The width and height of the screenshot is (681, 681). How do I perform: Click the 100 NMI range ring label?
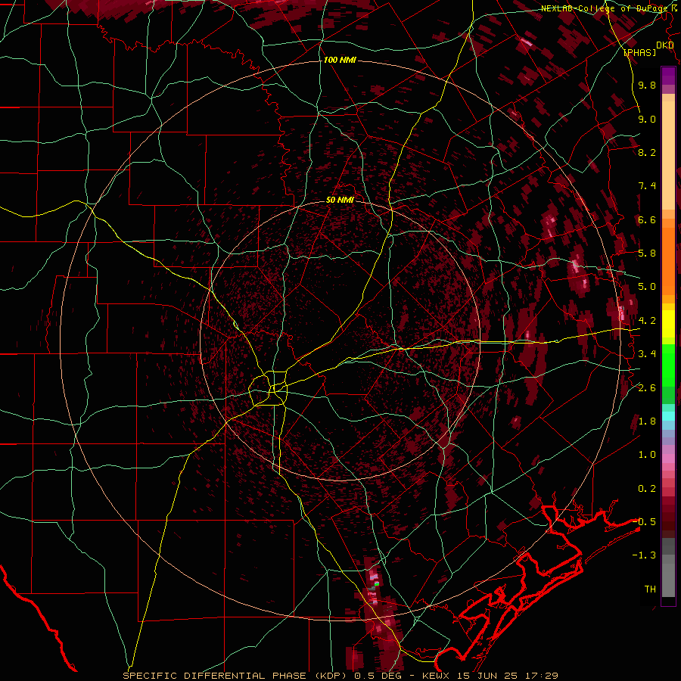(340, 60)
